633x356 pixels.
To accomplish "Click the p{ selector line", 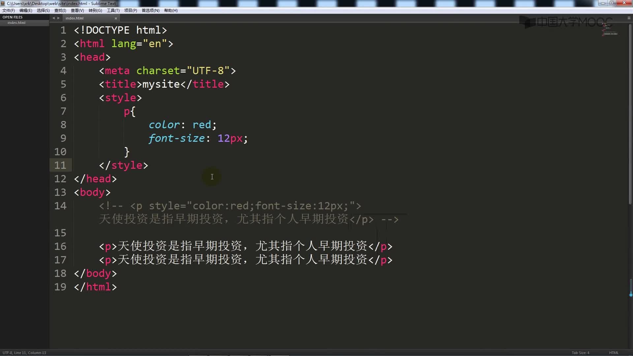I will [130, 111].
